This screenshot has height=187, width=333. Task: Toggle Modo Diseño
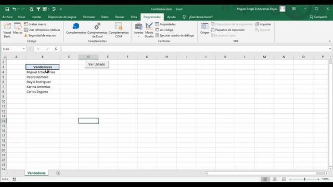[x=149, y=30]
